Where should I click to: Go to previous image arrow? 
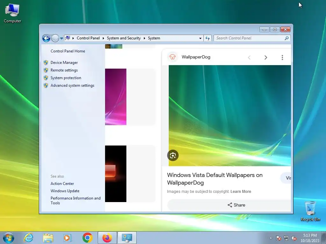click(x=249, y=58)
